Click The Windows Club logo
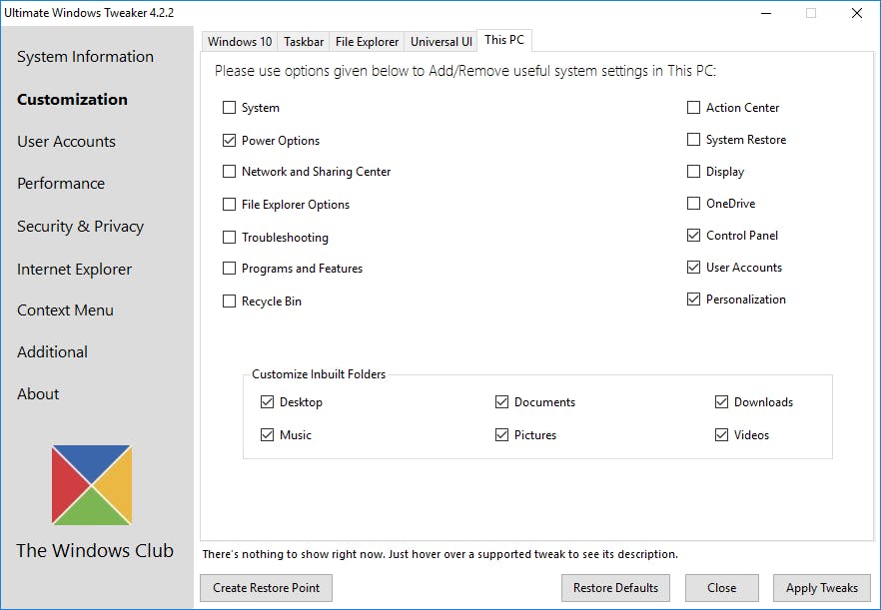This screenshot has width=881, height=610. pyautogui.click(x=92, y=485)
